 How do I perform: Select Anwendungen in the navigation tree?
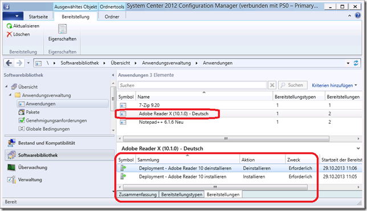pos(63,104)
